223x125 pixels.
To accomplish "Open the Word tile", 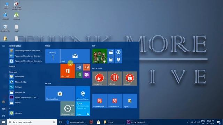I will point(79,67).
